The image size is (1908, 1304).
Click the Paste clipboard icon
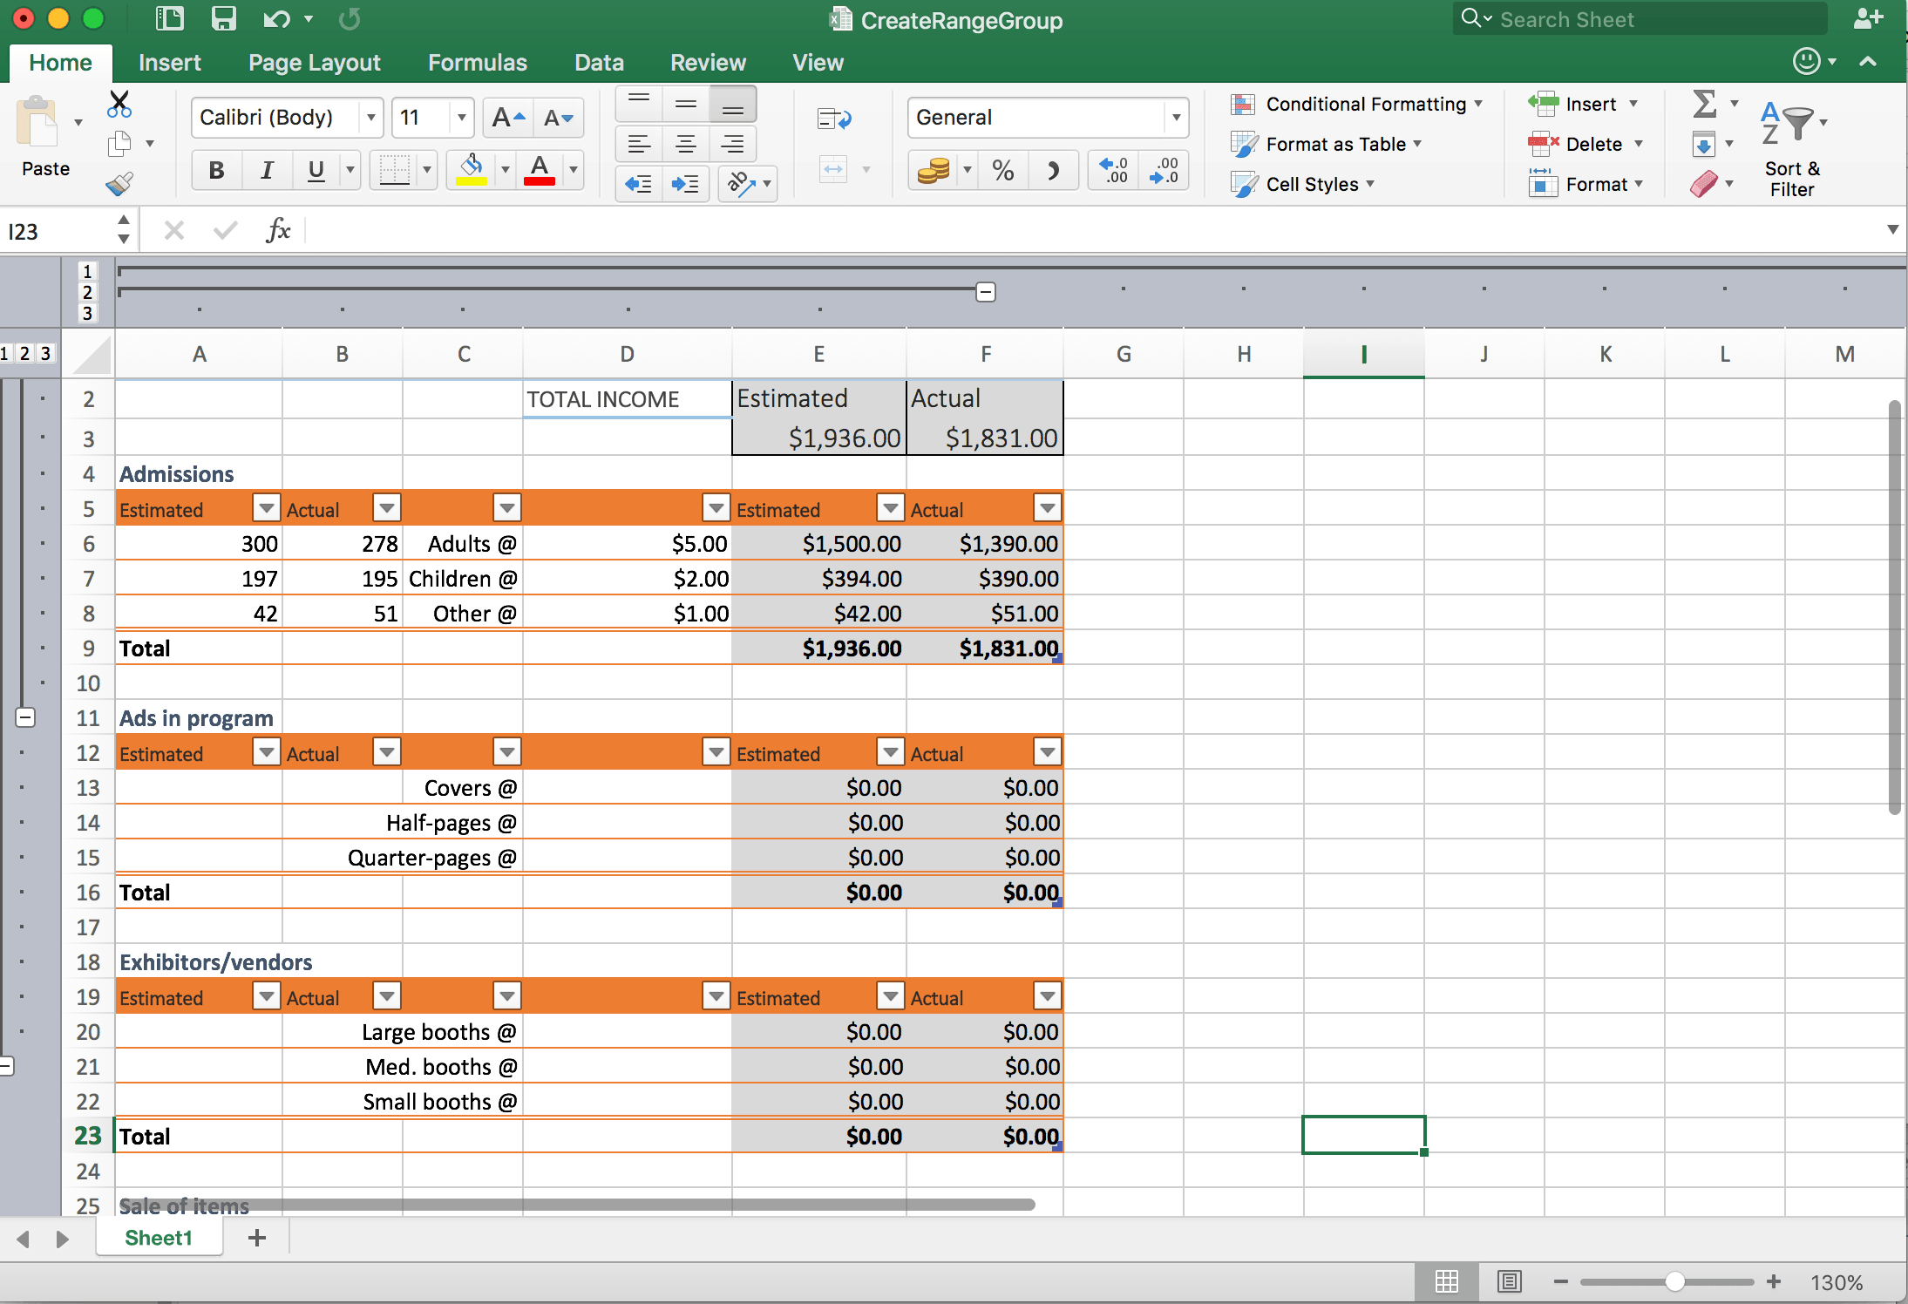pos(37,122)
